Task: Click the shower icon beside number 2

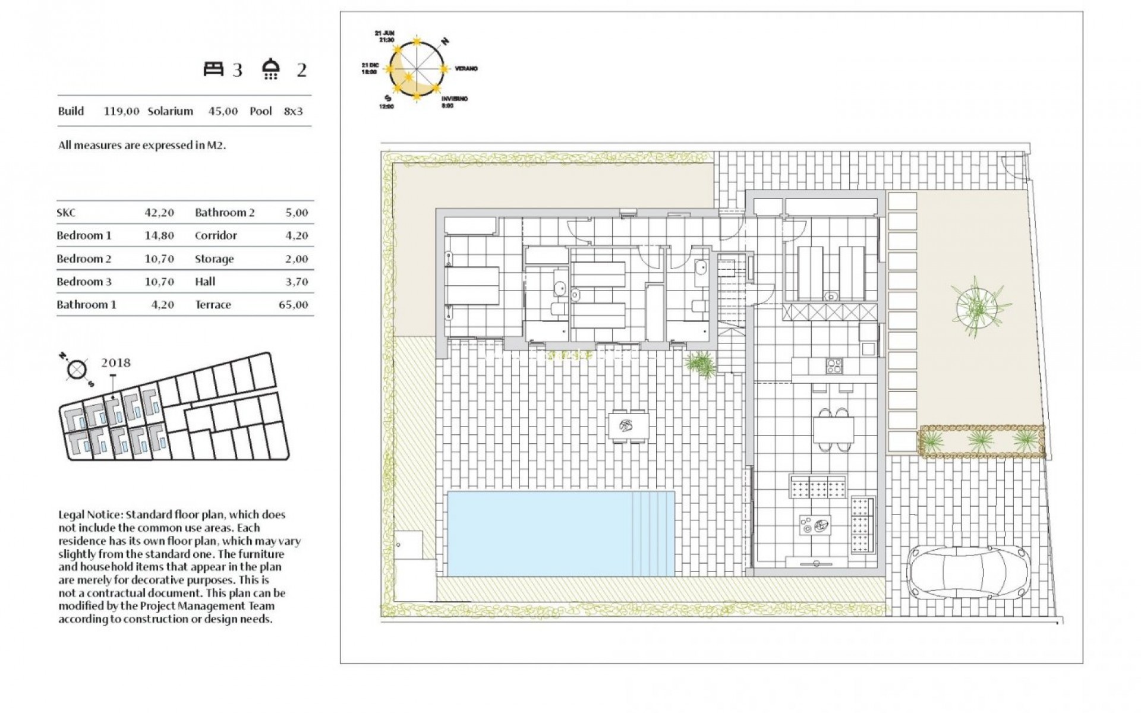Action: pos(271,69)
